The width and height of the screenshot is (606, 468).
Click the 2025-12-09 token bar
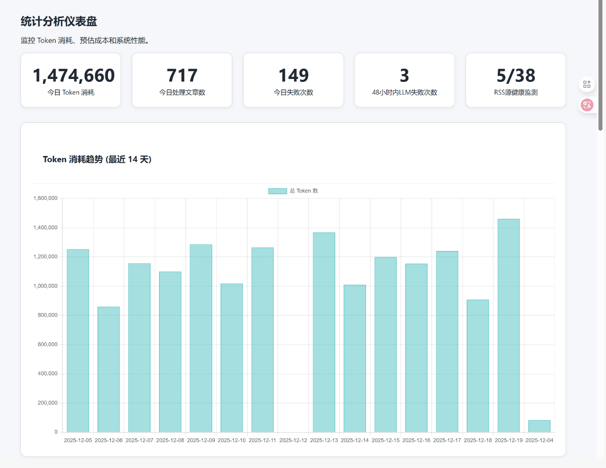tap(201, 338)
